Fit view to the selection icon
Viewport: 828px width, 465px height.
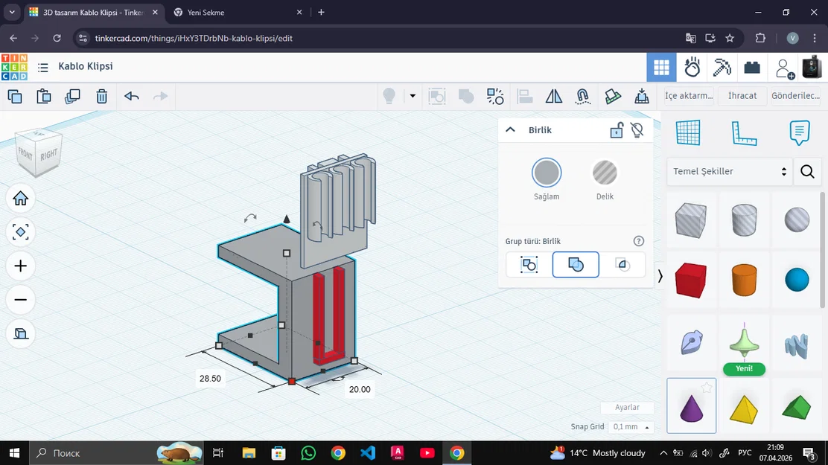pos(21,232)
